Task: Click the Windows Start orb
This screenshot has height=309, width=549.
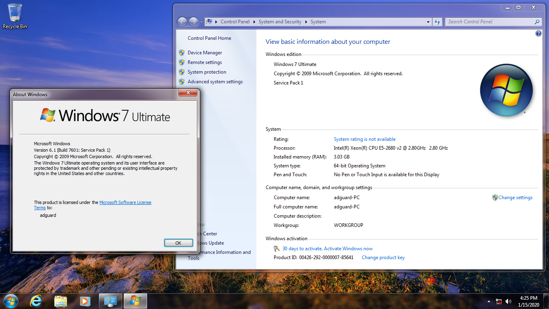Action: pos(11,301)
